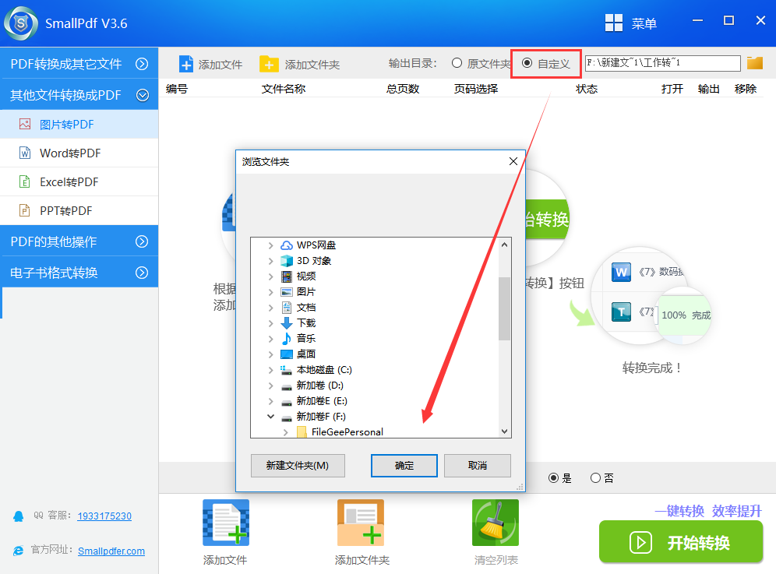Select the 音乐 music note icon
Screen dimensions: 776x574
pyautogui.click(x=287, y=339)
